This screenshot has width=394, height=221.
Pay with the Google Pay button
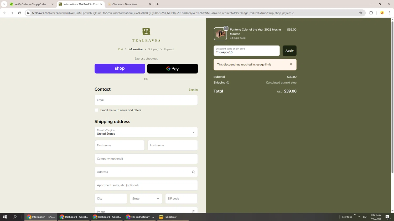tap(173, 69)
